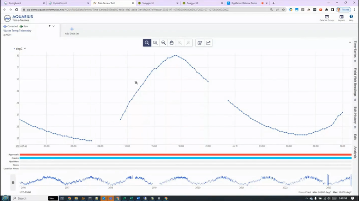The image size is (359, 201).
Task: Click the browser address bar URL
Action: coord(128,10)
